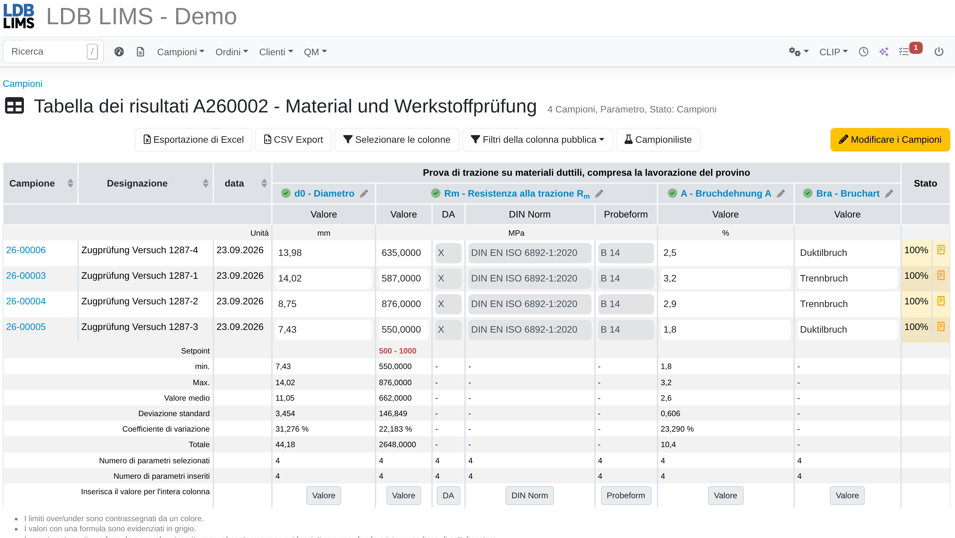Click the power logout icon
This screenshot has width=955, height=538.
click(x=939, y=52)
